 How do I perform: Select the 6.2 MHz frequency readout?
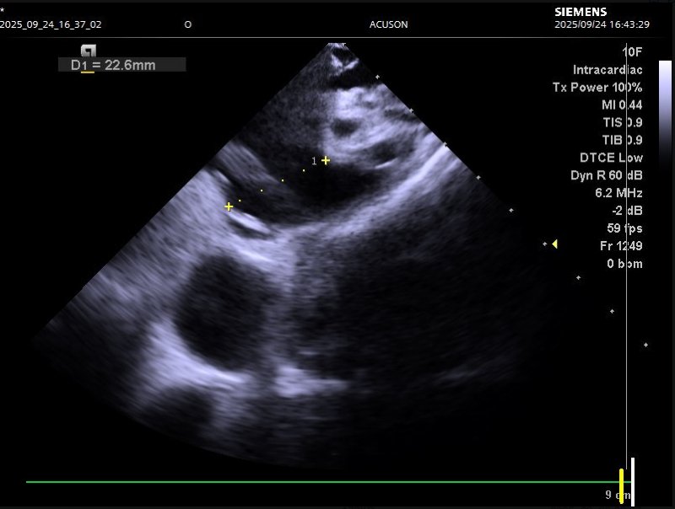618,193
